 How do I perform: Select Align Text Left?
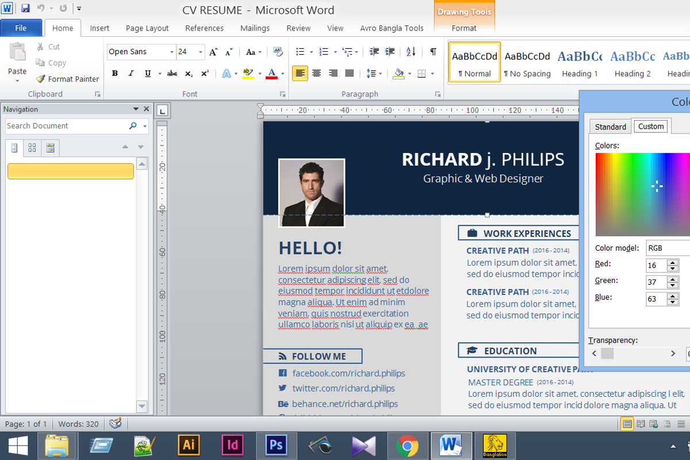(x=300, y=74)
